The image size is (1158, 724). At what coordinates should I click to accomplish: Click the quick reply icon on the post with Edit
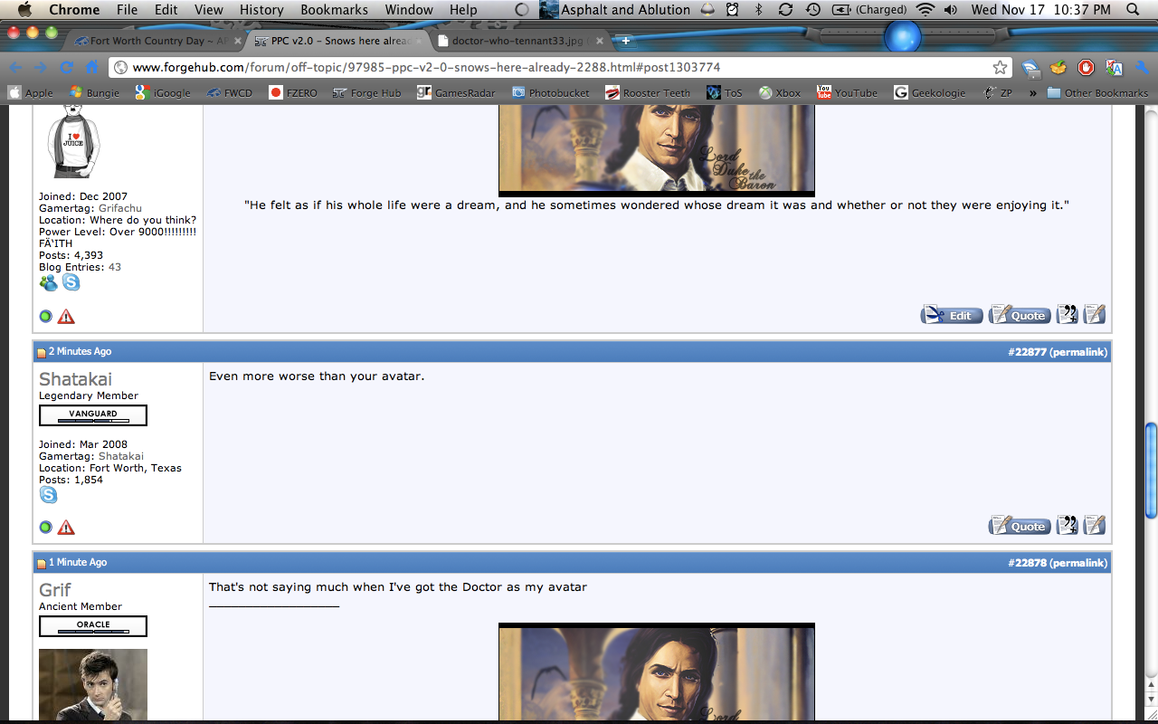1095,314
